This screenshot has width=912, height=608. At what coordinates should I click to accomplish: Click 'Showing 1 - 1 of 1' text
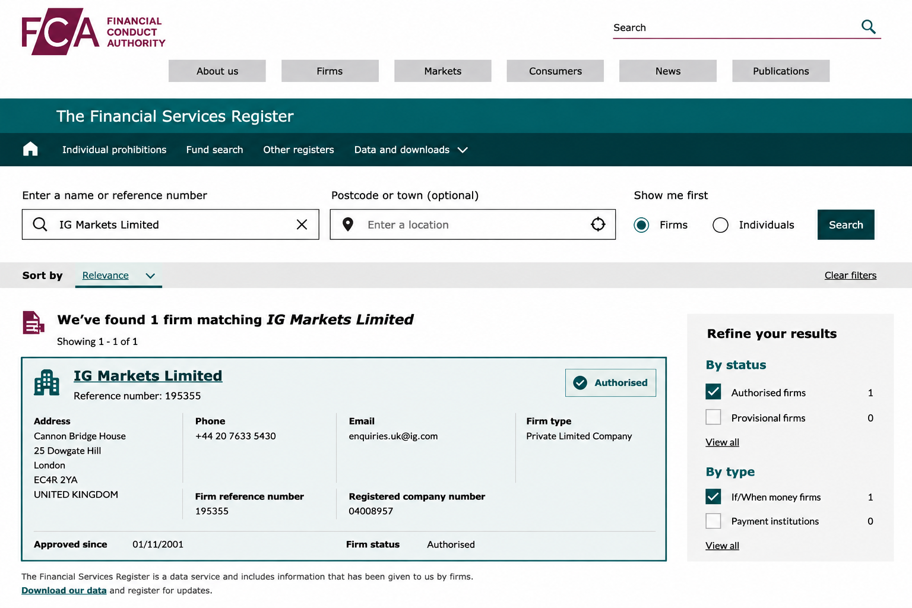[97, 341]
